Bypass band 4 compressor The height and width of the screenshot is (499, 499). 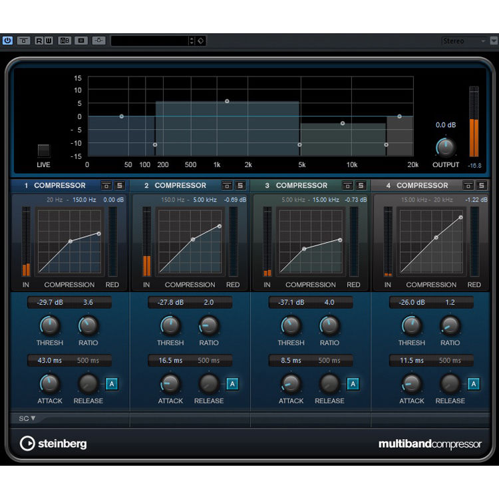pyautogui.click(x=468, y=185)
